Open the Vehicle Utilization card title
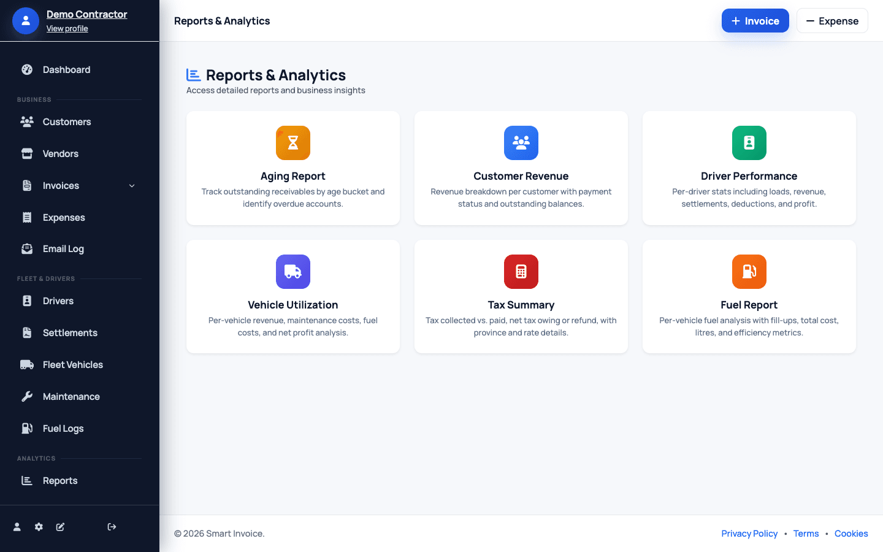The width and height of the screenshot is (883, 552). coord(293,305)
